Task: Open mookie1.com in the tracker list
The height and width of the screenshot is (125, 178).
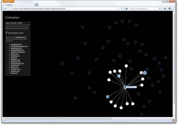Action: [16, 69]
